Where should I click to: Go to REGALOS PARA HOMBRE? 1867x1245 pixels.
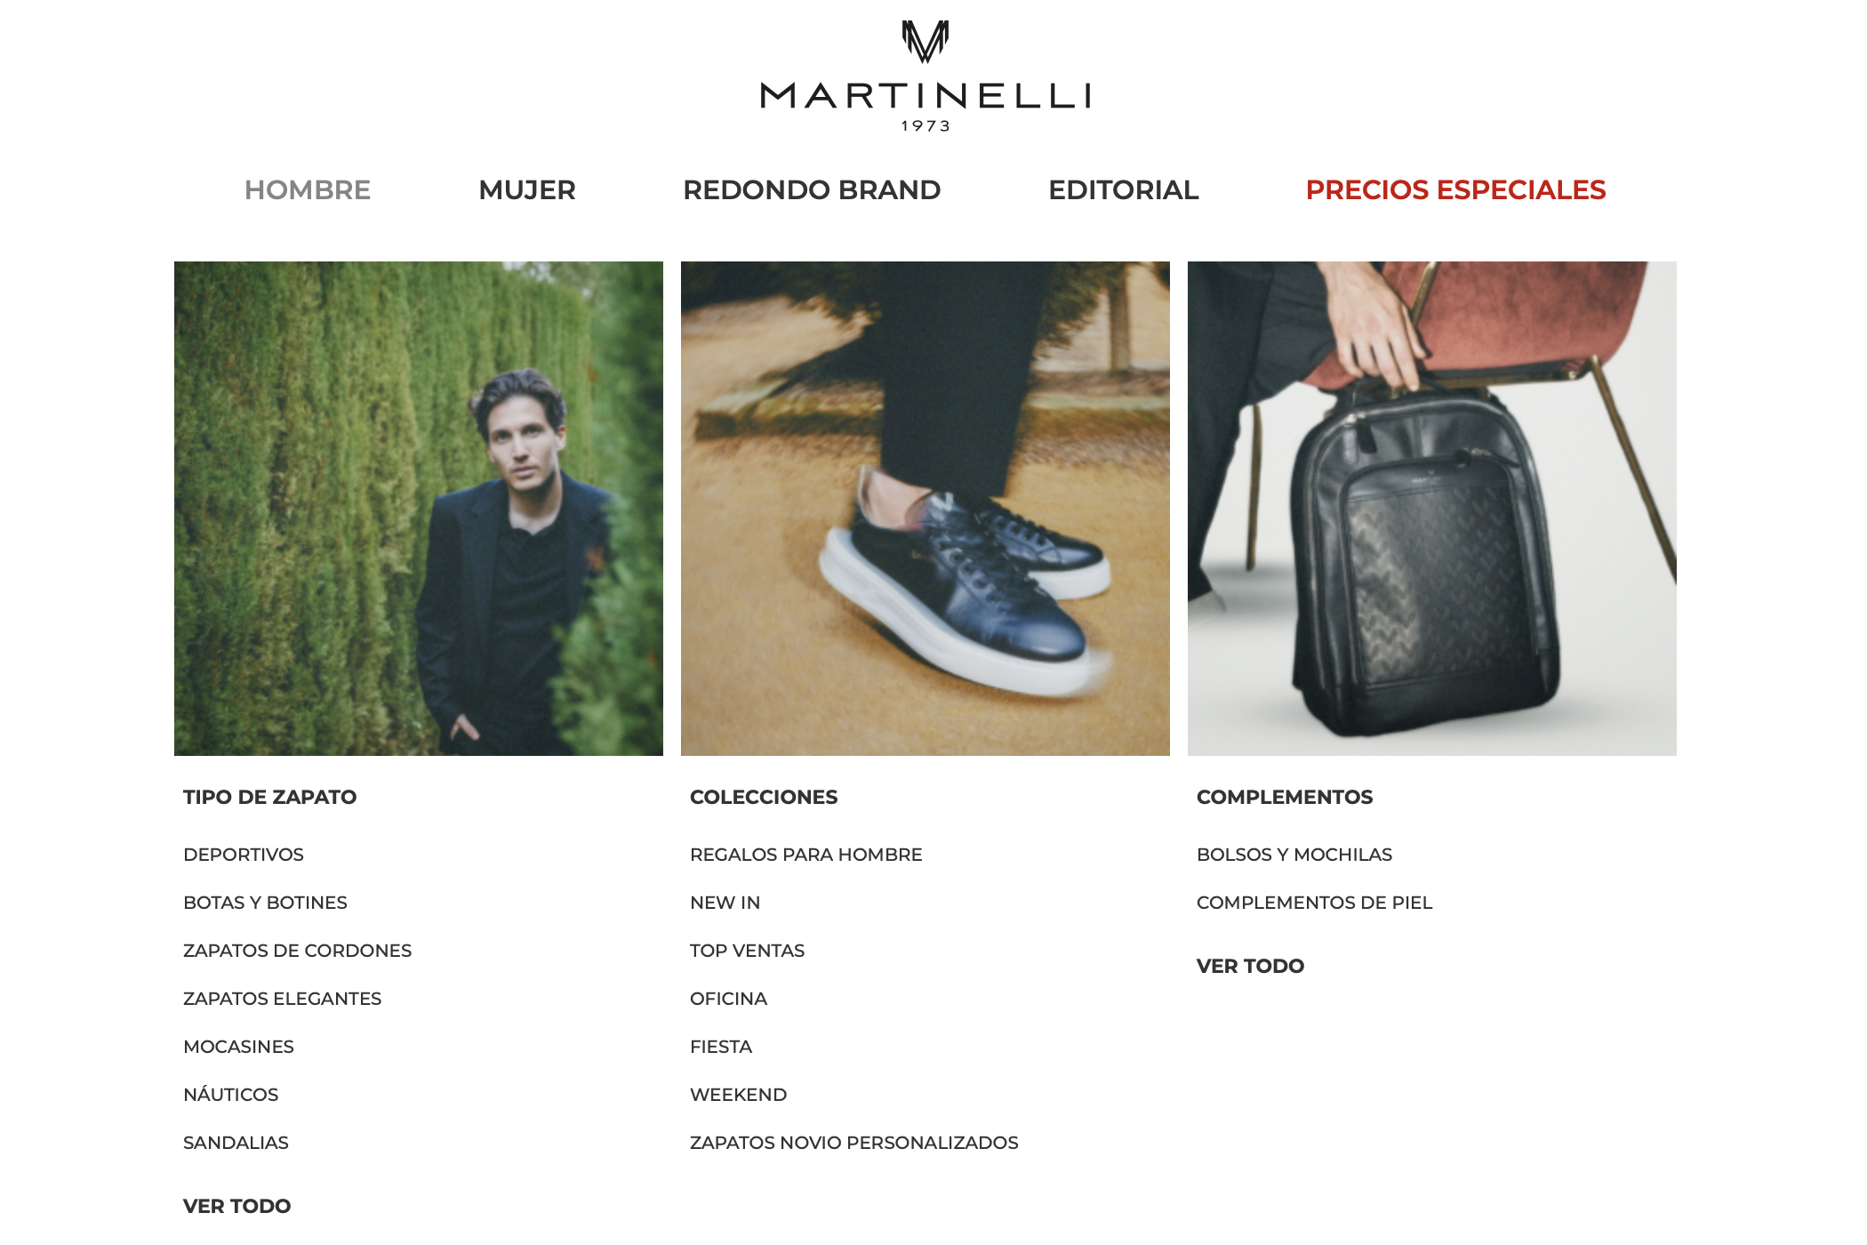point(806,855)
